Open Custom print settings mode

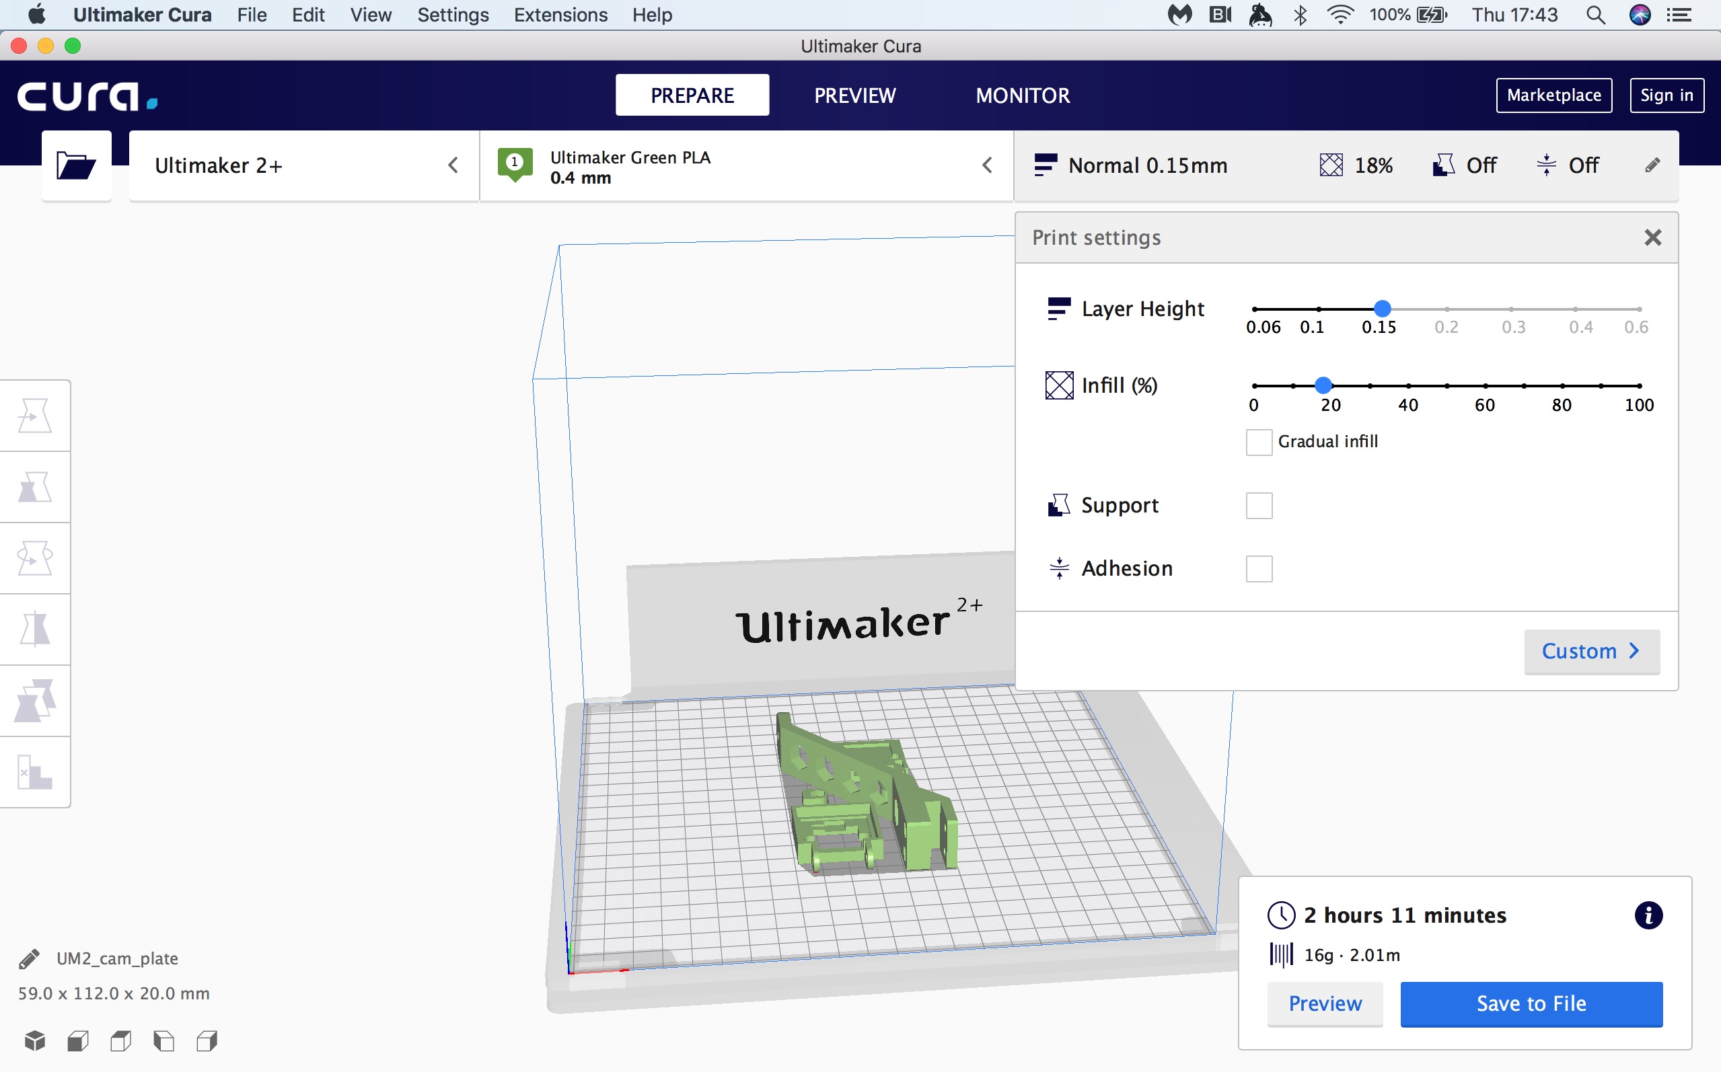(x=1591, y=652)
